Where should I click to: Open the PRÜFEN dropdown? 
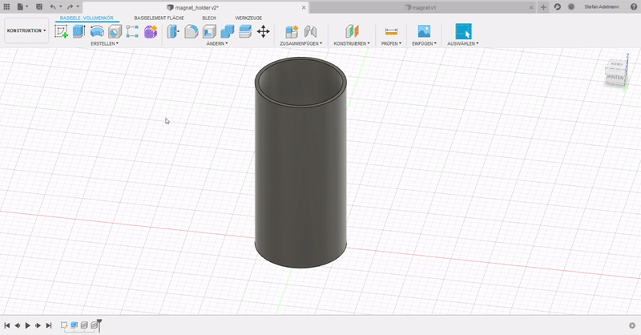coord(391,44)
